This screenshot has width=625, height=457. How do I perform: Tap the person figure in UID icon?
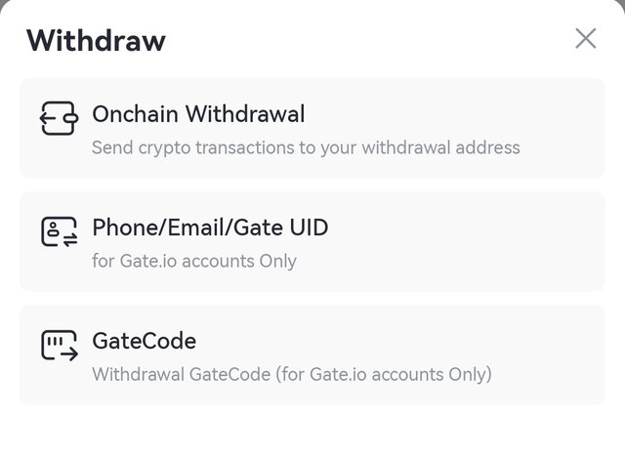coord(53,229)
